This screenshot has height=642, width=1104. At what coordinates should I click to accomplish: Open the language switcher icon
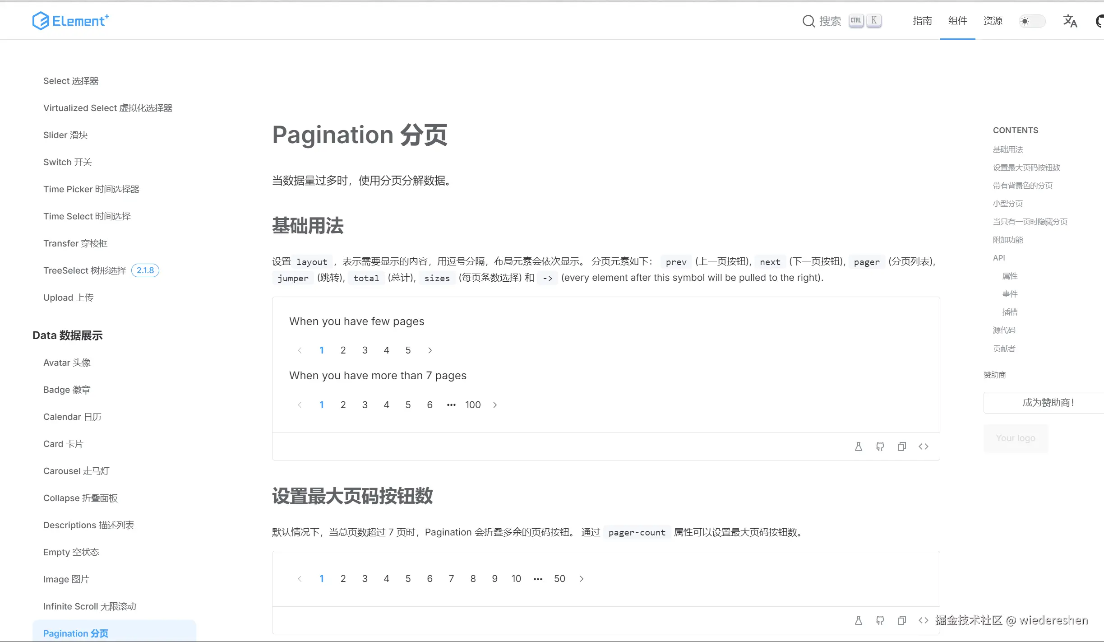coord(1070,21)
